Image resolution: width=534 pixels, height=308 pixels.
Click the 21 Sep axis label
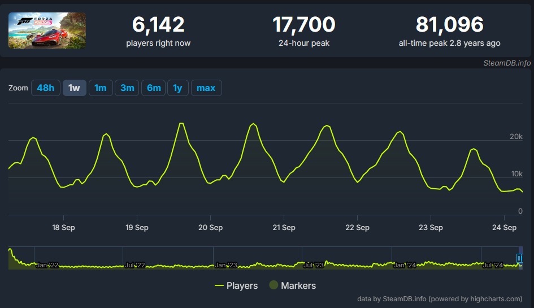284,228
